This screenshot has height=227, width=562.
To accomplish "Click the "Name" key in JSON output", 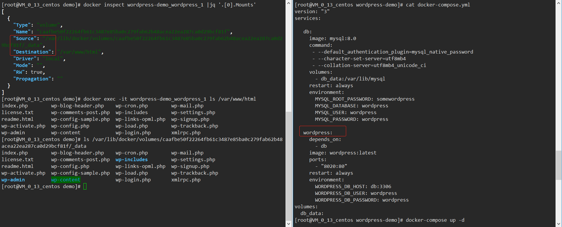I will 22,32.
